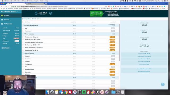
Task: Click the Pet Insurance orange available pill
Action: pos(112,37)
